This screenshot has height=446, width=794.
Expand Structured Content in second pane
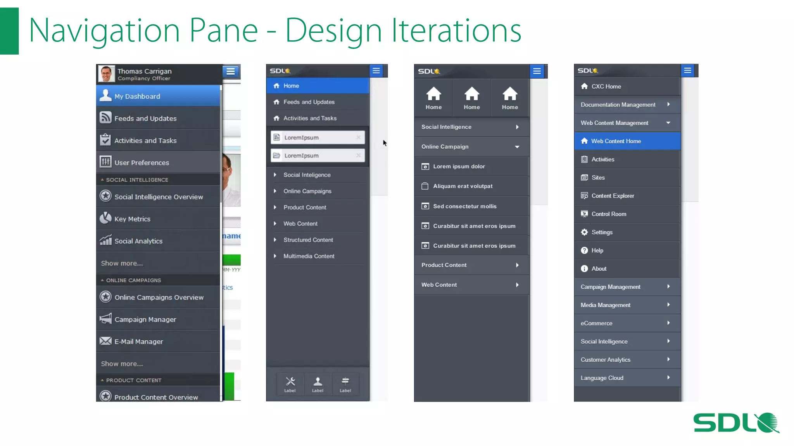(318, 240)
